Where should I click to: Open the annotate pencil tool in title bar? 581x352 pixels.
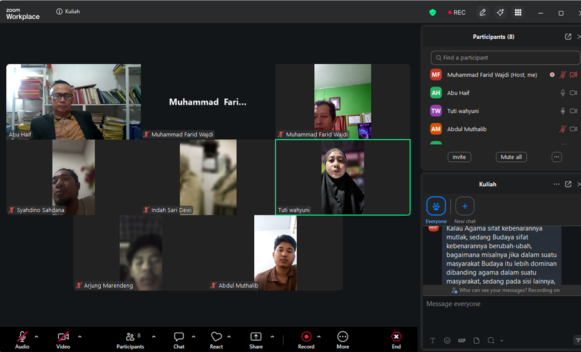click(483, 13)
